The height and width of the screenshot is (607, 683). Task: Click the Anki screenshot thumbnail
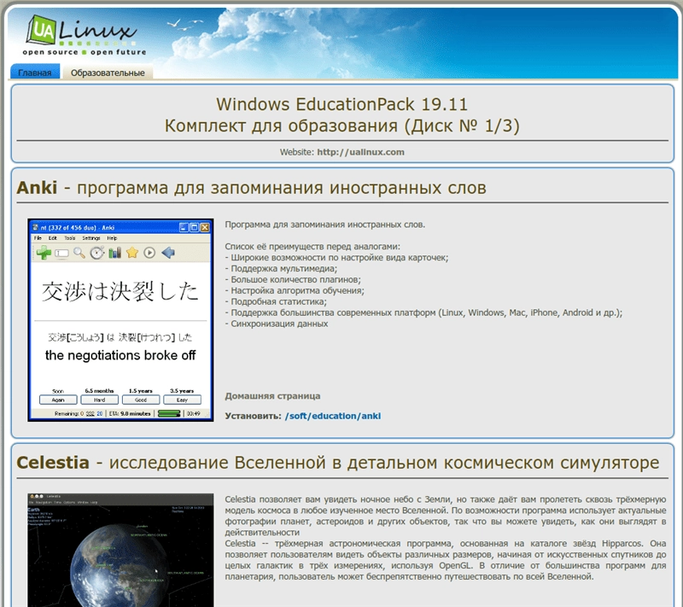(120, 320)
